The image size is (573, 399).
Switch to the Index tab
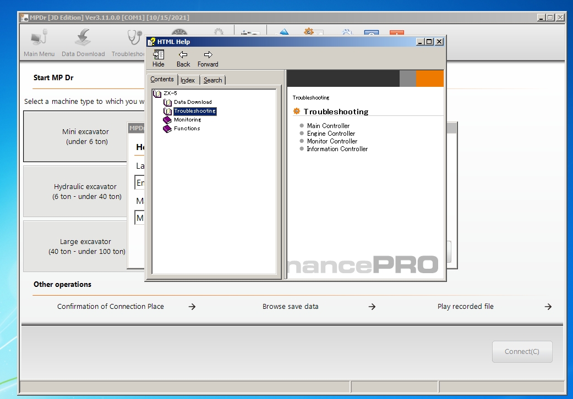pos(188,80)
